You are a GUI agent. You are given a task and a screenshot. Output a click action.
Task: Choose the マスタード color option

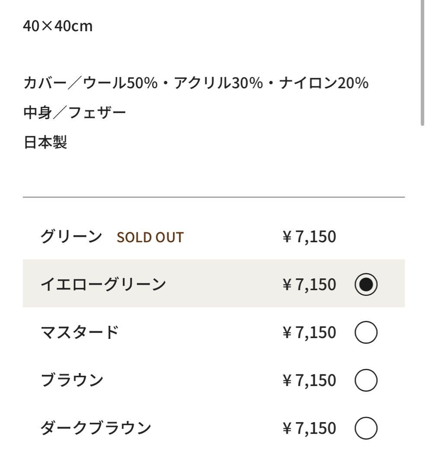tap(365, 332)
